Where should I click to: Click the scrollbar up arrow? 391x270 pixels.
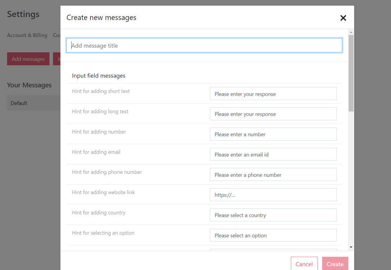(351, 32)
